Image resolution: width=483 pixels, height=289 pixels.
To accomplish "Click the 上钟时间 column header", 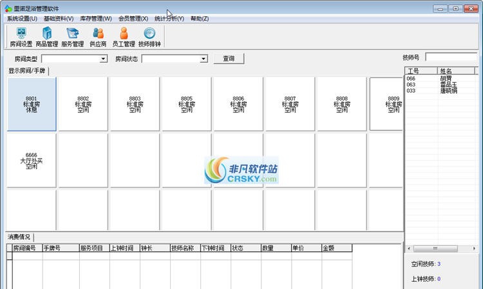I will 124,248.
